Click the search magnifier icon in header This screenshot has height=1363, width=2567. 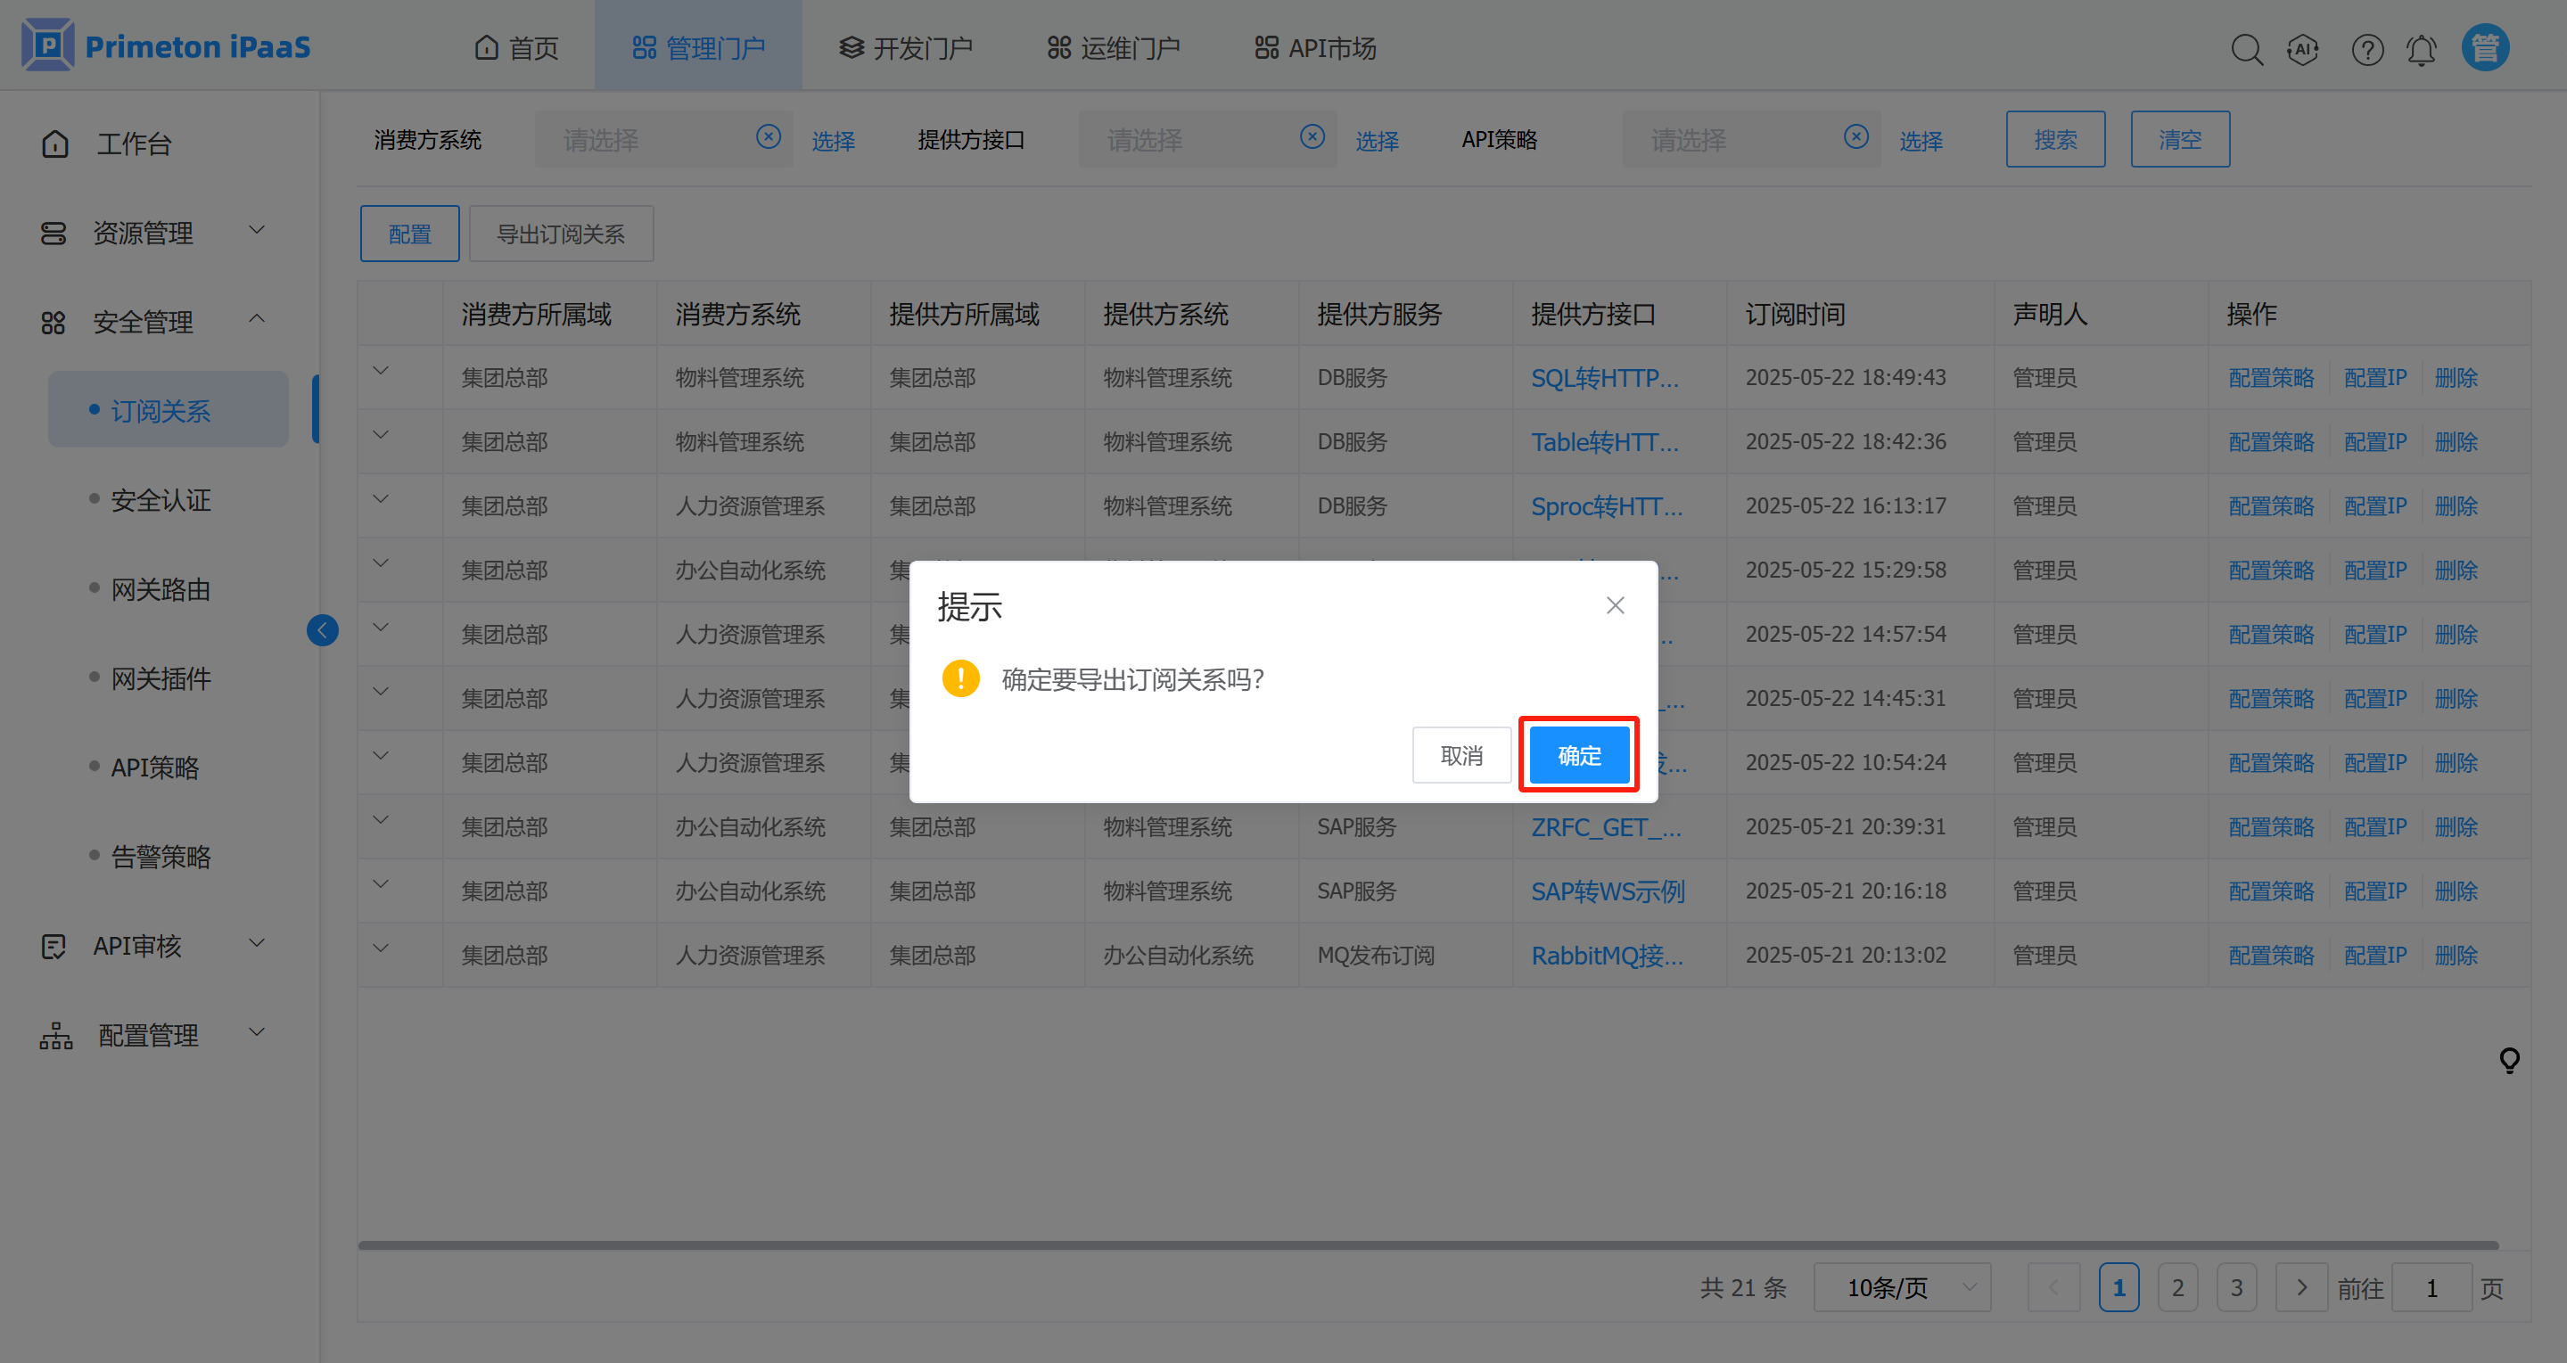point(2246,49)
